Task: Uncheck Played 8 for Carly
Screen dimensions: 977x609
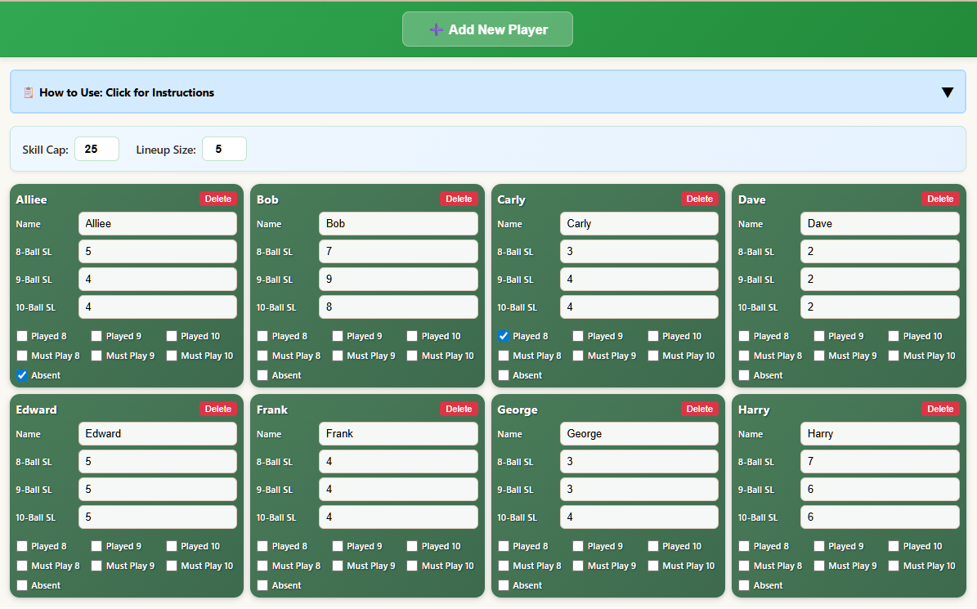Action: coord(504,336)
